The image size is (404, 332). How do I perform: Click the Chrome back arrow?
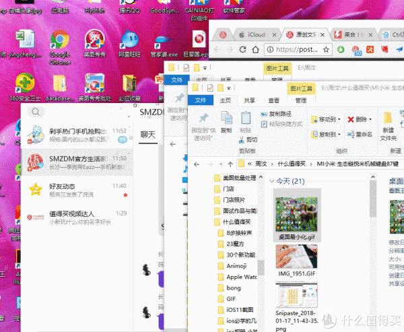point(217,49)
